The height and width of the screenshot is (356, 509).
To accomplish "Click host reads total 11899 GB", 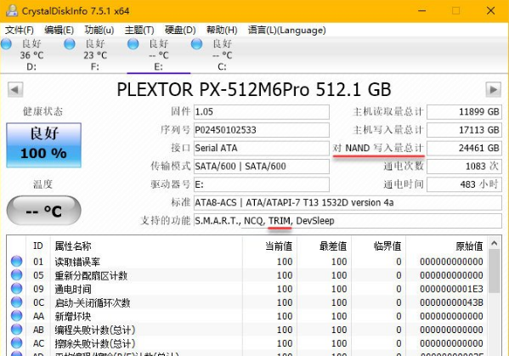I will [464, 111].
